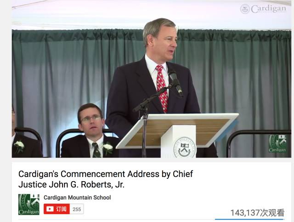Click the 143,137次观看 view count

tap(257, 213)
